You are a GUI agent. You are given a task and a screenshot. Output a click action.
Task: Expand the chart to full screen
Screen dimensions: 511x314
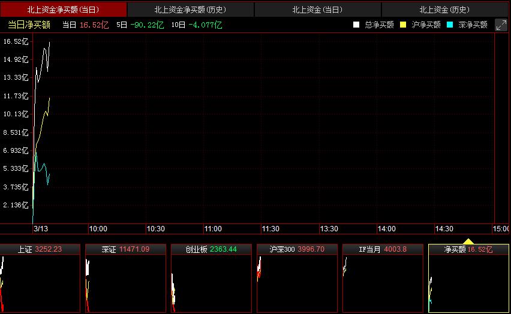501,25
